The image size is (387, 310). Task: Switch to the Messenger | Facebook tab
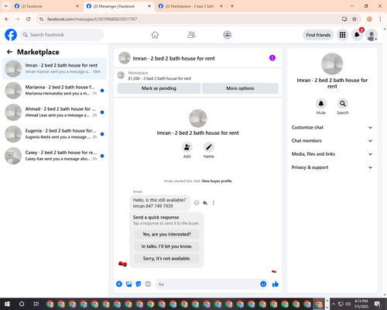tap(118, 6)
